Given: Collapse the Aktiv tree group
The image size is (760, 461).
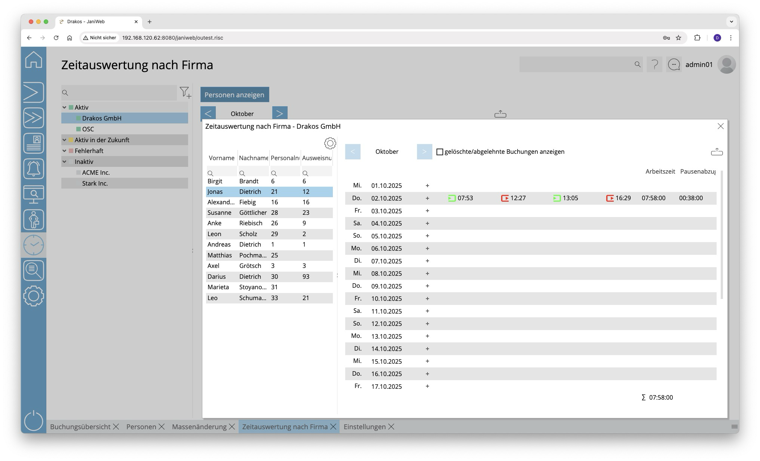Looking at the screenshot, I should point(64,107).
